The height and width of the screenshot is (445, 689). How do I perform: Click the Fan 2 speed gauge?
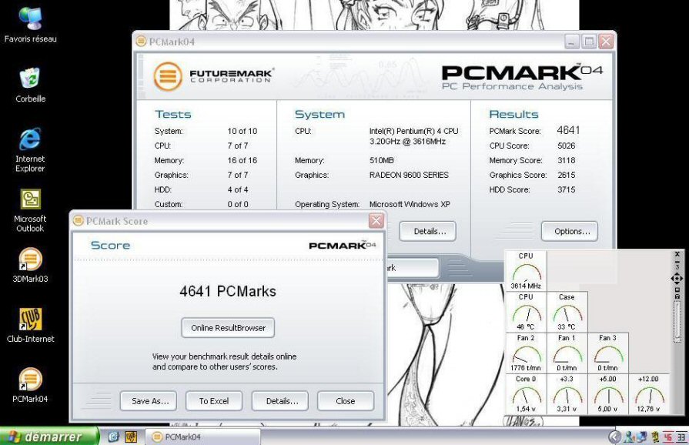(x=526, y=353)
